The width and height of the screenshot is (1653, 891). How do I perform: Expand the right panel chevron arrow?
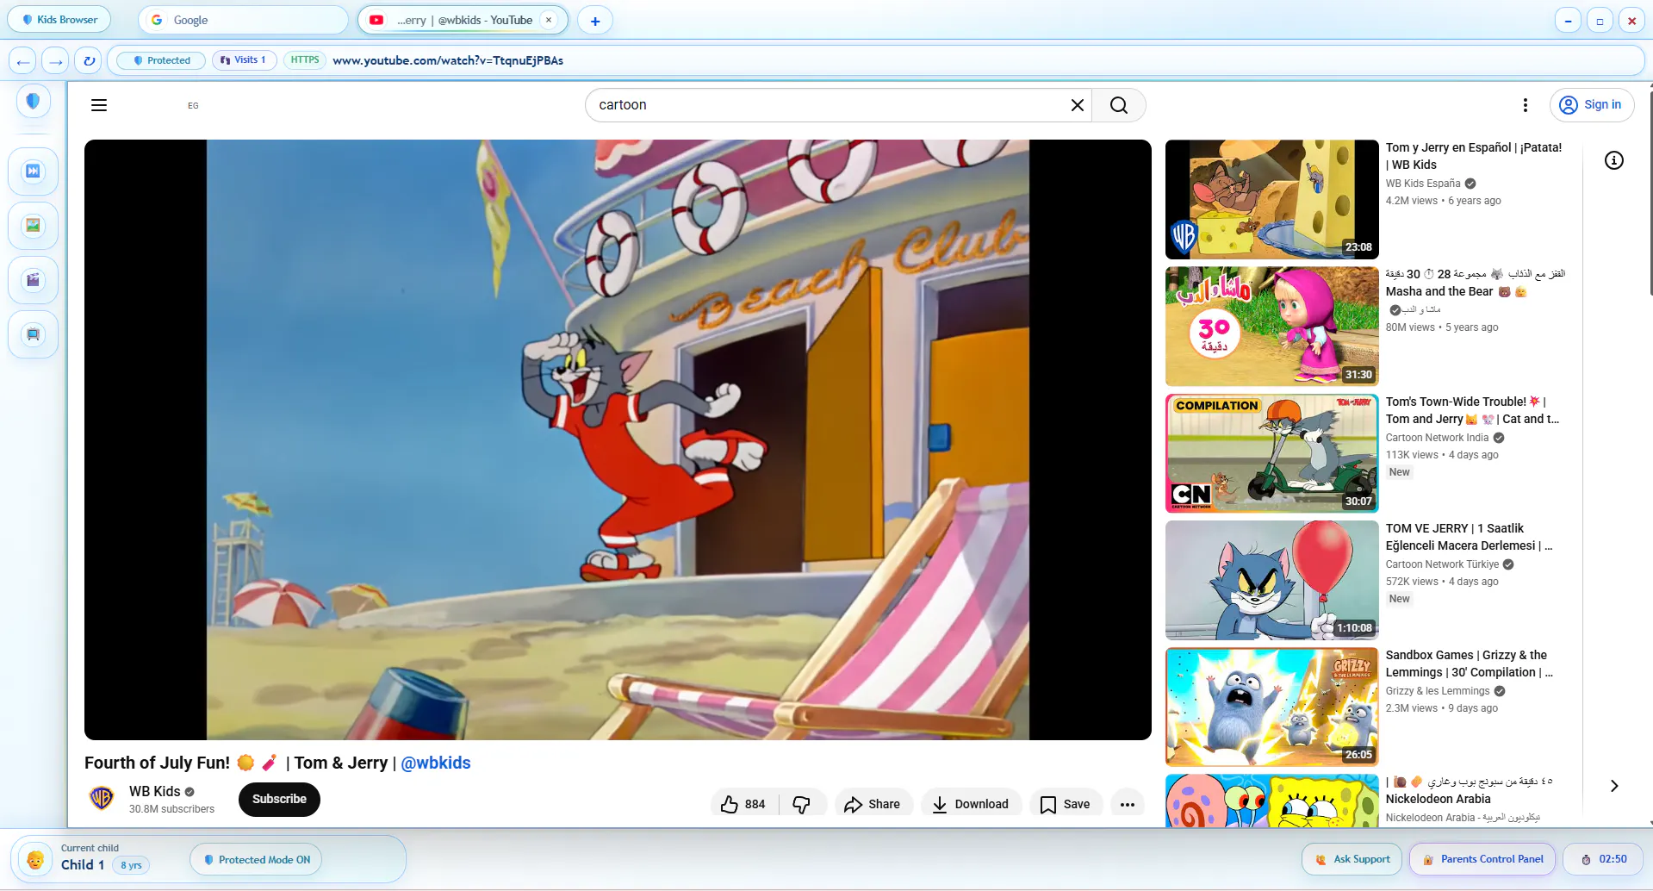pyautogui.click(x=1614, y=786)
